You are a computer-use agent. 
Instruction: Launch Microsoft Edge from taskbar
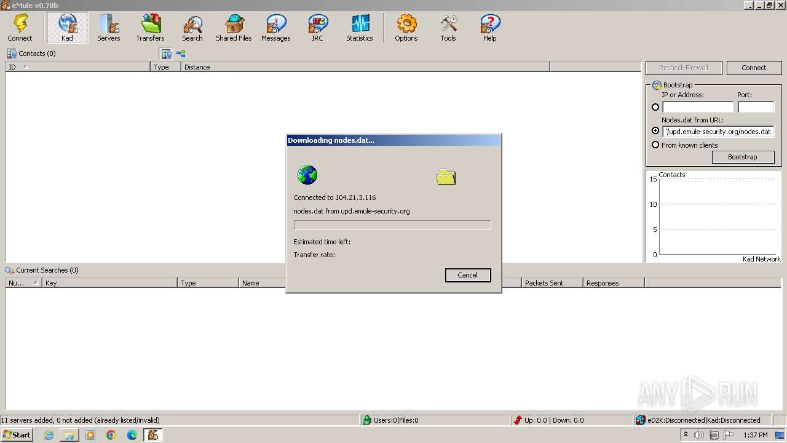click(x=132, y=435)
